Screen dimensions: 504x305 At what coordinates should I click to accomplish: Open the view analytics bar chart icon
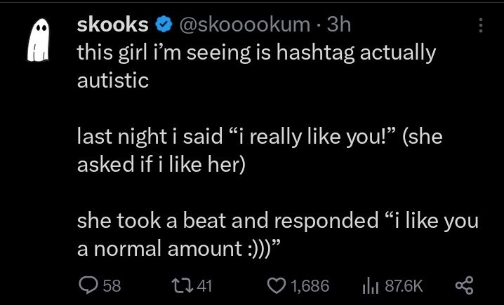(370, 285)
